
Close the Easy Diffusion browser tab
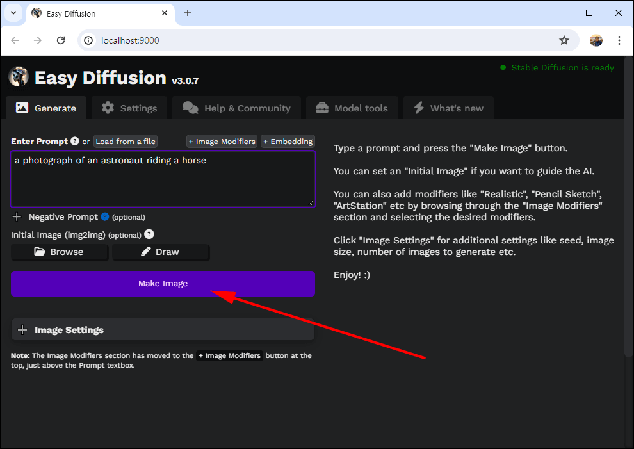click(165, 13)
